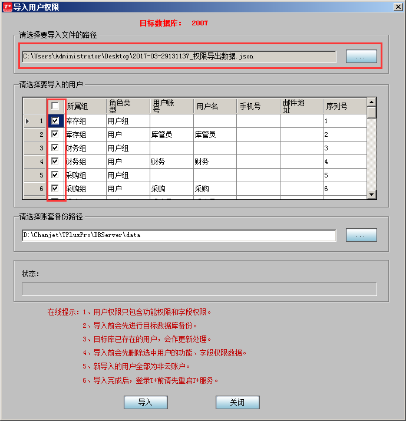Click serial number cell 3
Viewport: 406px width, 421px height.
345,148
